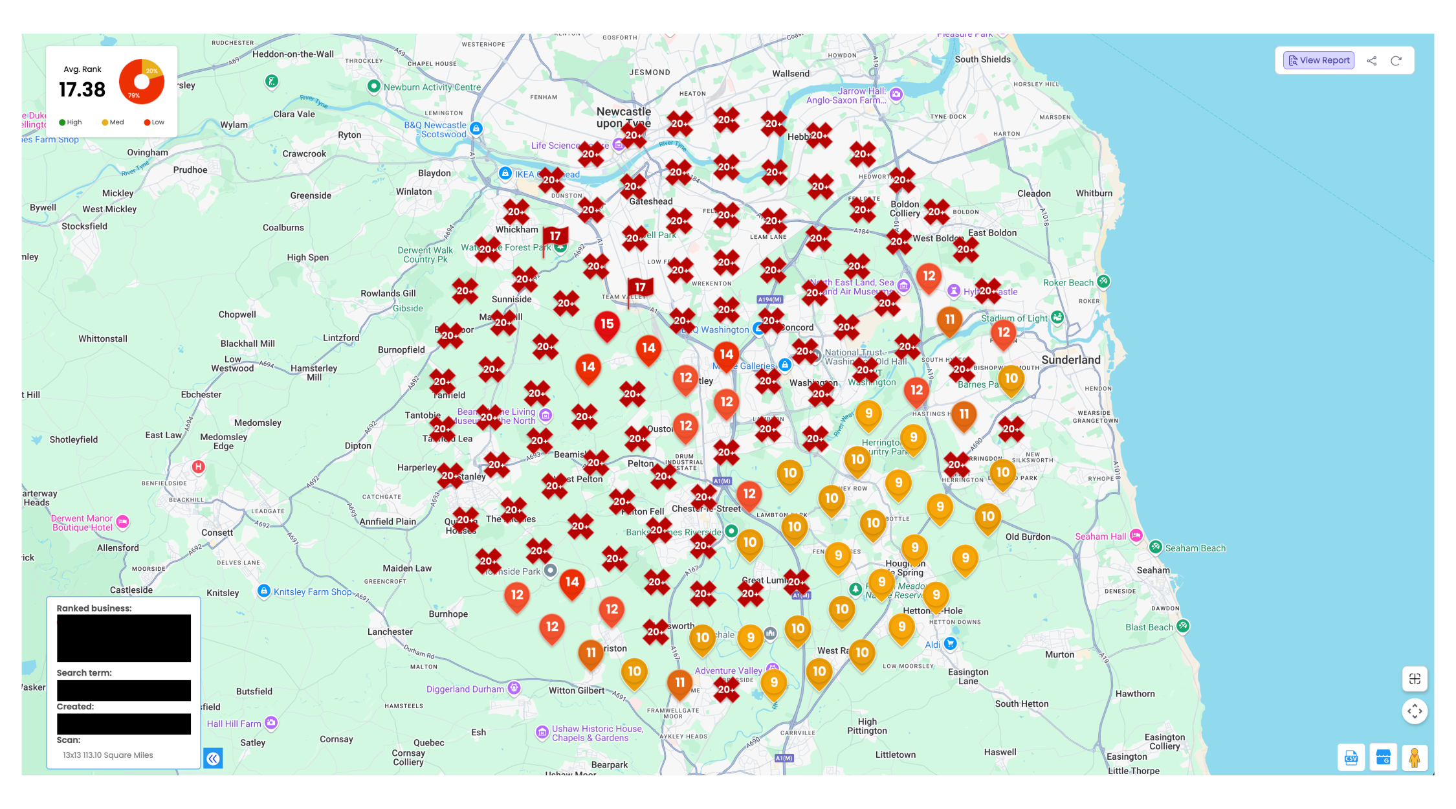The image size is (1456, 809).
Task: Click the share icon beside View Report
Action: 1371,61
